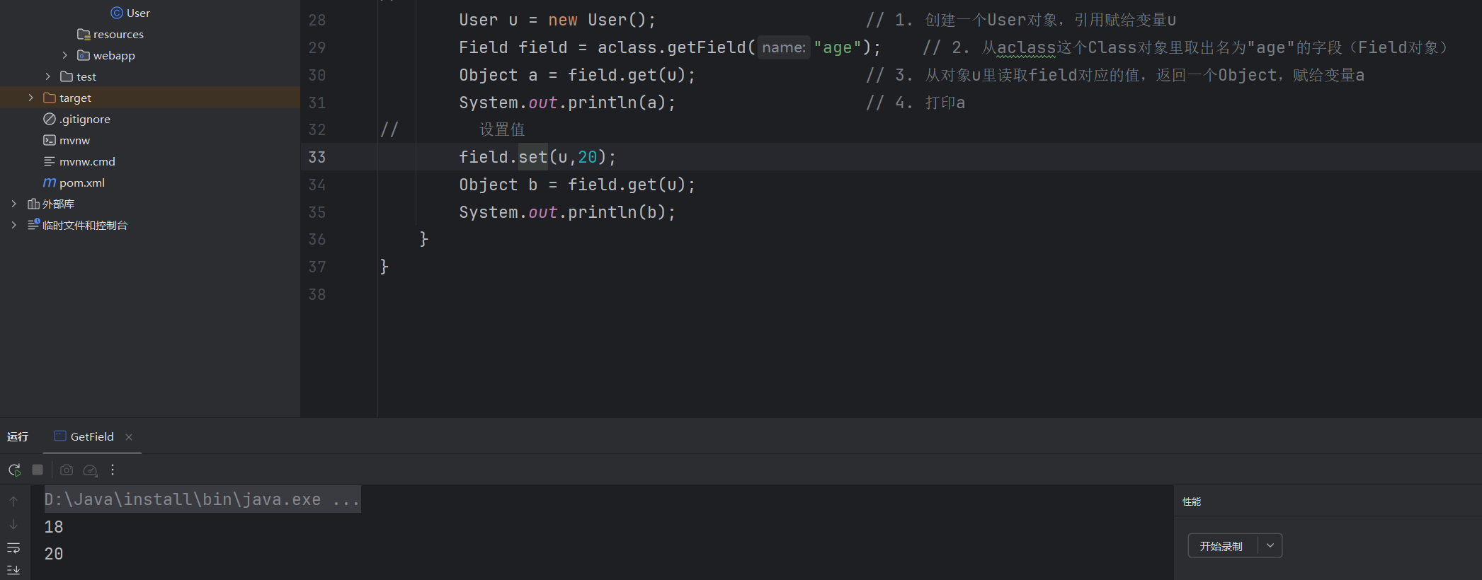Select the .gitignore file

click(85, 119)
